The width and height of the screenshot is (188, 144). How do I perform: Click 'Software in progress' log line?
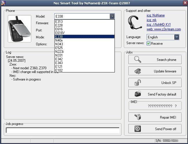26,79
